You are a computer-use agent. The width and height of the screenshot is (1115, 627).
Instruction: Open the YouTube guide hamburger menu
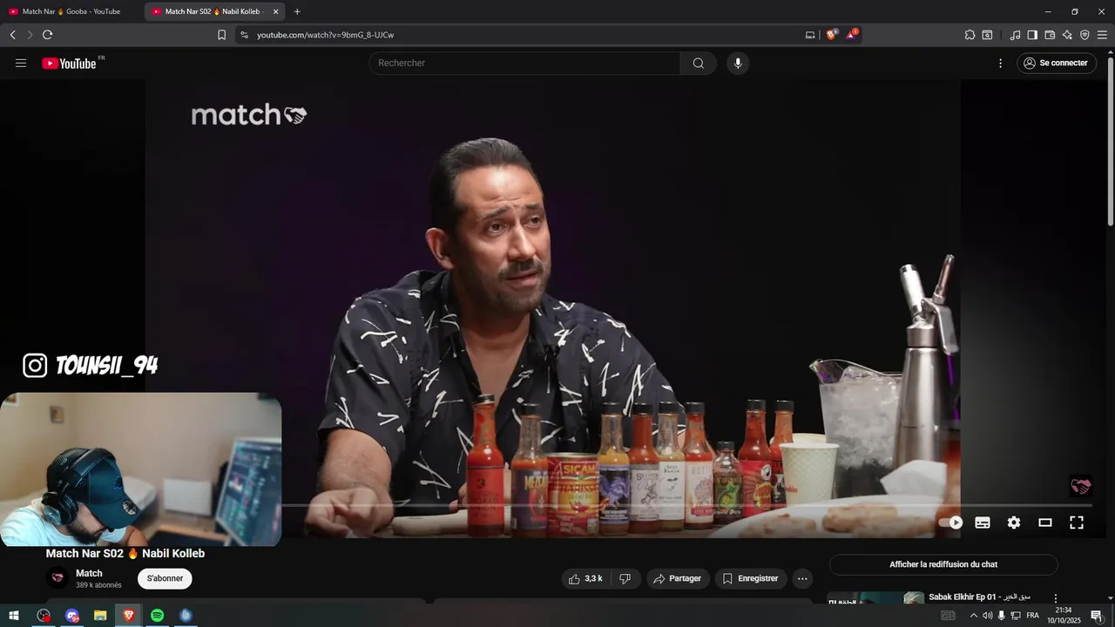[x=21, y=63]
